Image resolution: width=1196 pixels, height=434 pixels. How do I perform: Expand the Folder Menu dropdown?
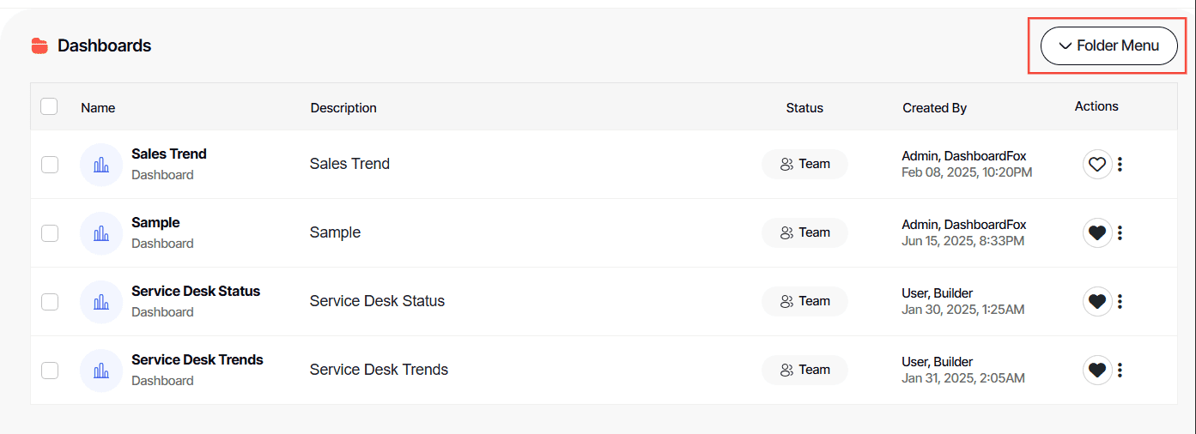point(1108,45)
